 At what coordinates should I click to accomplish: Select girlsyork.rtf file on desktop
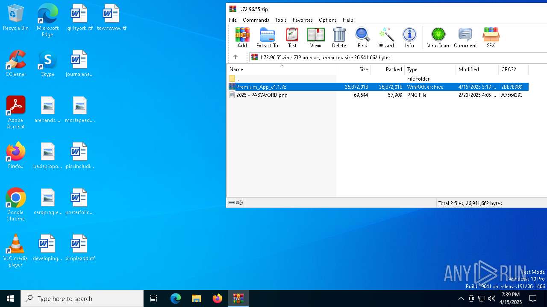(x=79, y=17)
